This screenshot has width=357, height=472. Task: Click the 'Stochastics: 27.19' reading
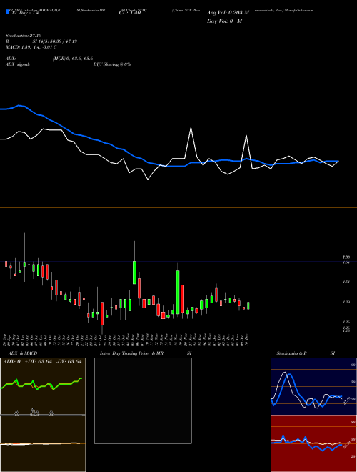tap(24, 36)
